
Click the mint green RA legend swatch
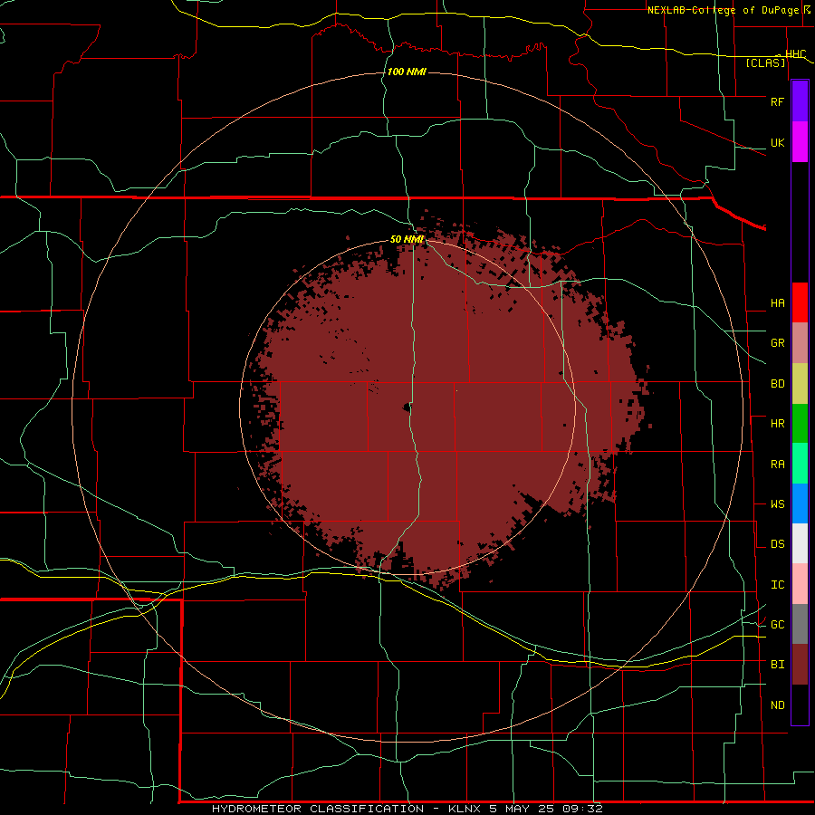pyautogui.click(x=800, y=464)
